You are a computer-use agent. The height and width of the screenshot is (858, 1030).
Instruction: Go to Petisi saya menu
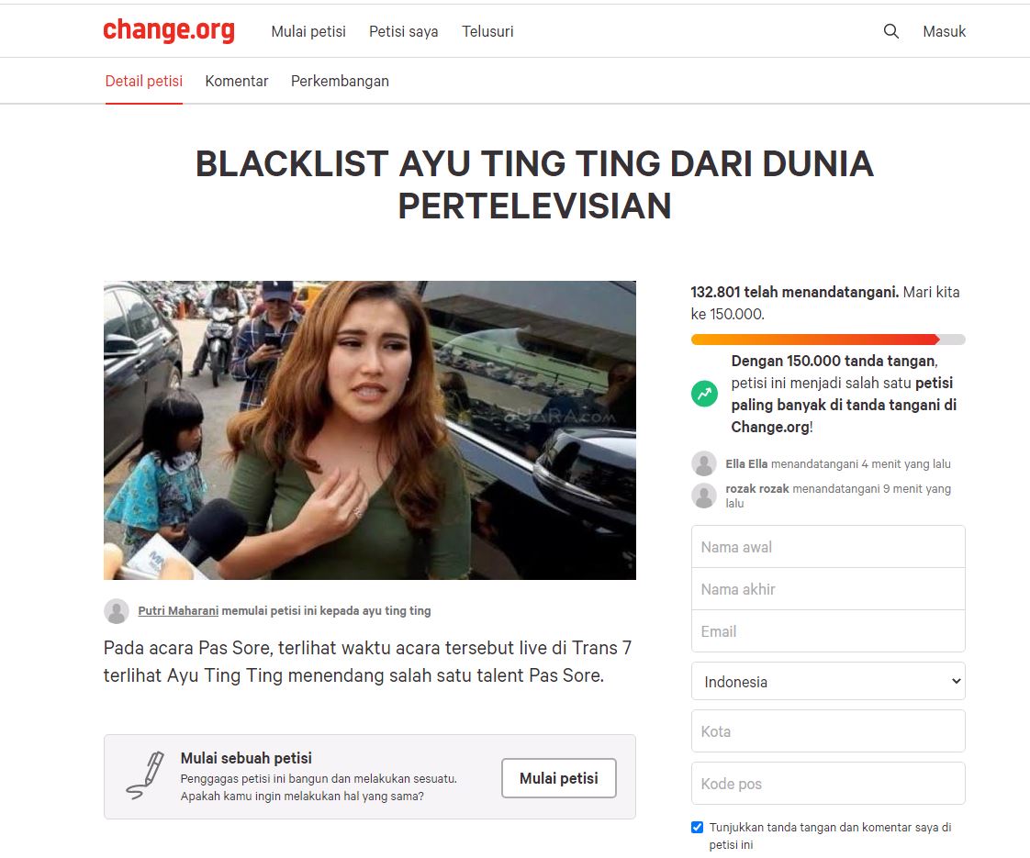[x=403, y=31]
